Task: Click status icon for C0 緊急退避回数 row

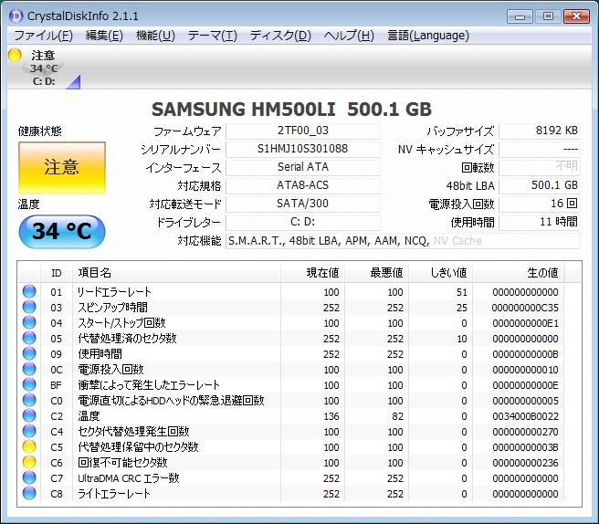Action: [x=29, y=400]
